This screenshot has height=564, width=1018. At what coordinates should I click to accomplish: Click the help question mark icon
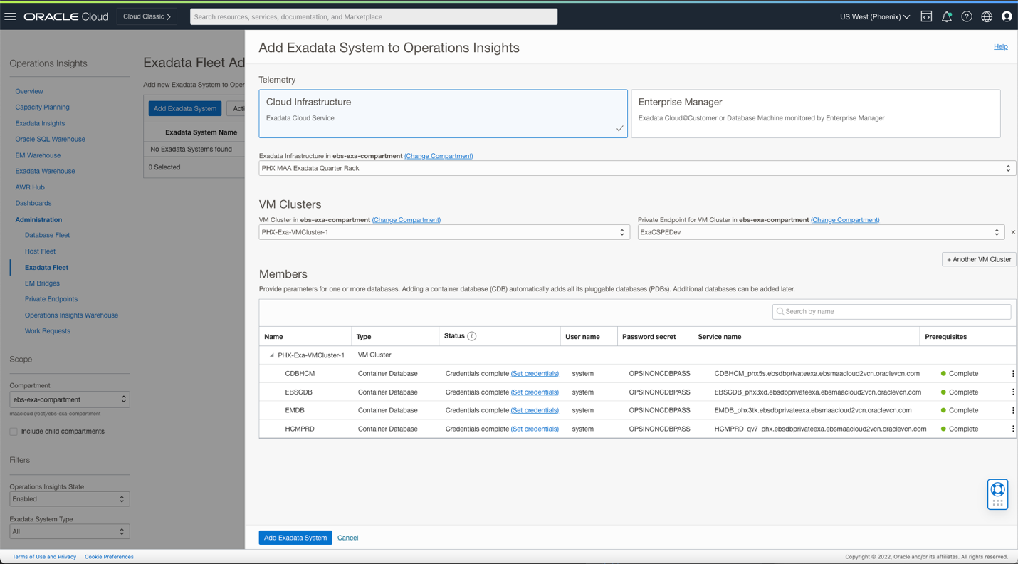pos(966,16)
